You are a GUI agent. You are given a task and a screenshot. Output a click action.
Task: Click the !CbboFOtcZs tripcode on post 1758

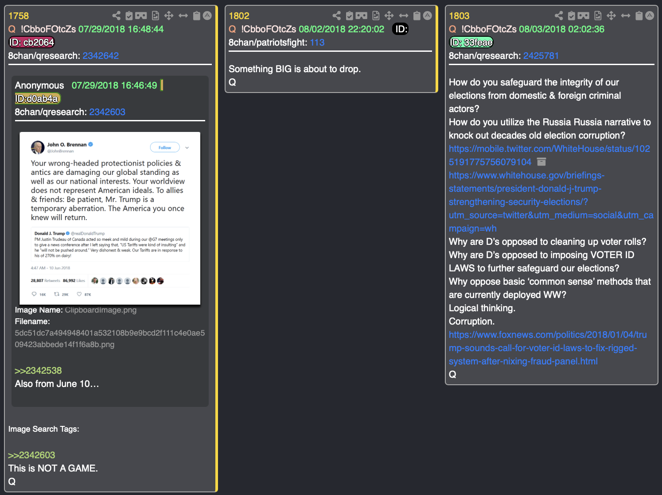coord(48,29)
